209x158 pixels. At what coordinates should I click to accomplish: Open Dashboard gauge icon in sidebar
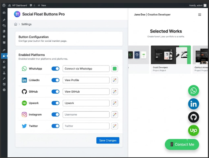pyautogui.click(x=4, y=13)
